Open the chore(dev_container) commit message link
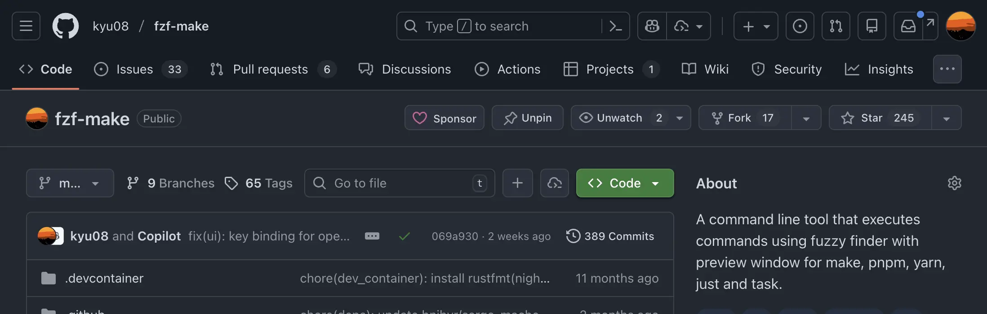This screenshot has height=314, width=987. point(425,278)
